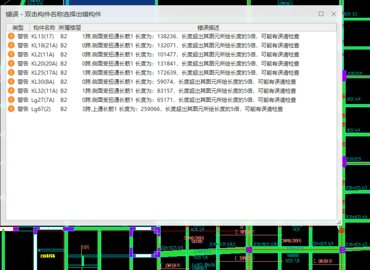
Task: Click the warning icon for KL32(11A)
Action: [x=11, y=91]
